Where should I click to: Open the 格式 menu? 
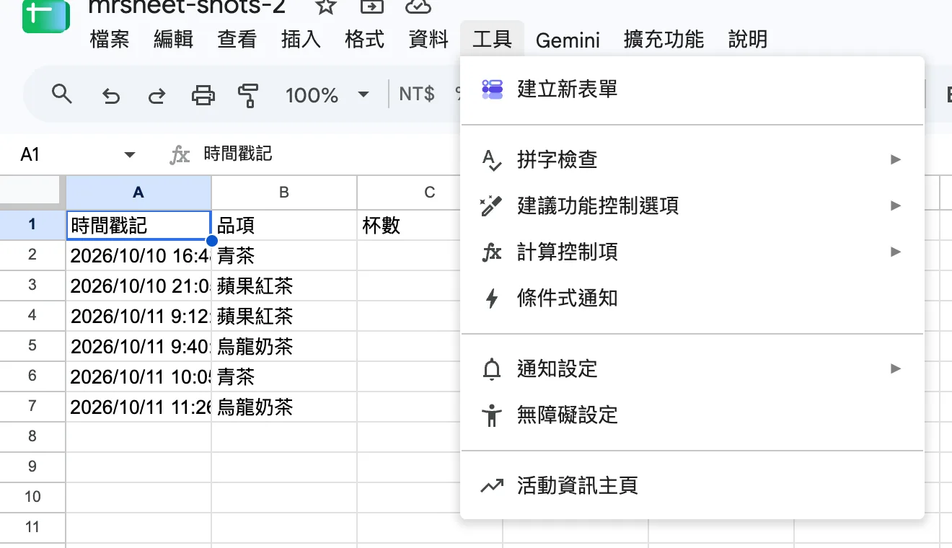pos(365,39)
